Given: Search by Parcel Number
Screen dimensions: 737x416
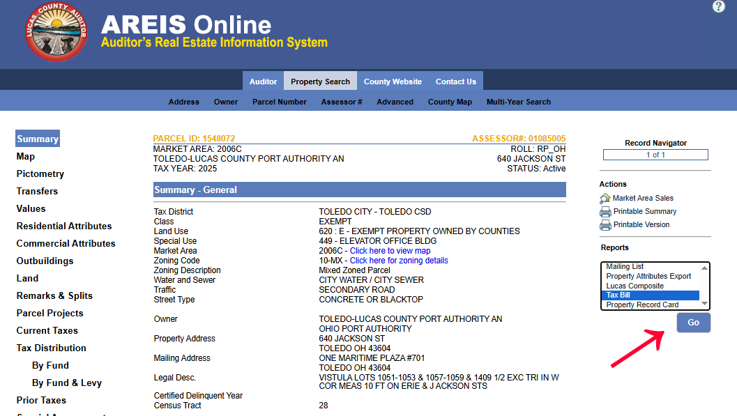Looking at the screenshot, I should click(279, 102).
